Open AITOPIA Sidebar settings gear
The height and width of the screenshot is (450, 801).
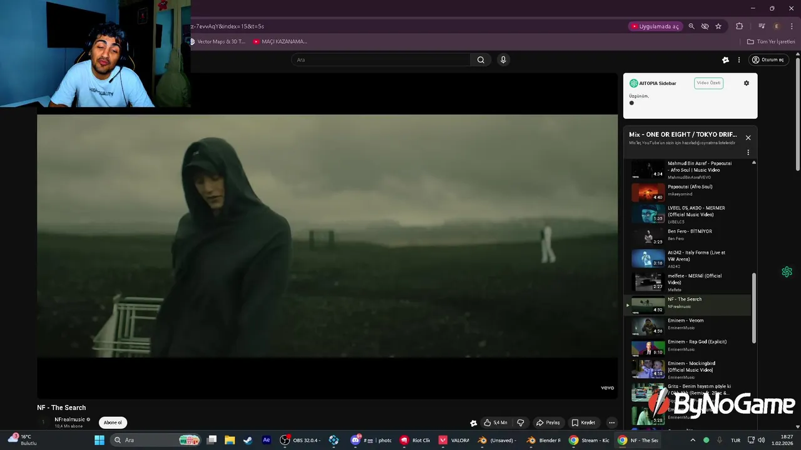(746, 83)
